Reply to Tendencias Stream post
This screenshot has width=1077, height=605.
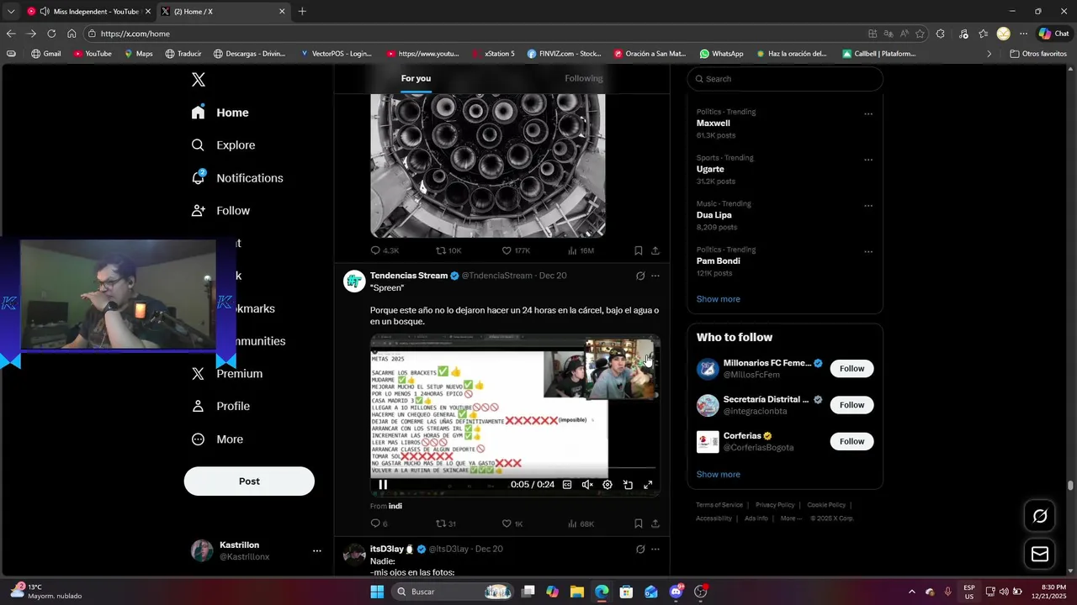coord(379,523)
